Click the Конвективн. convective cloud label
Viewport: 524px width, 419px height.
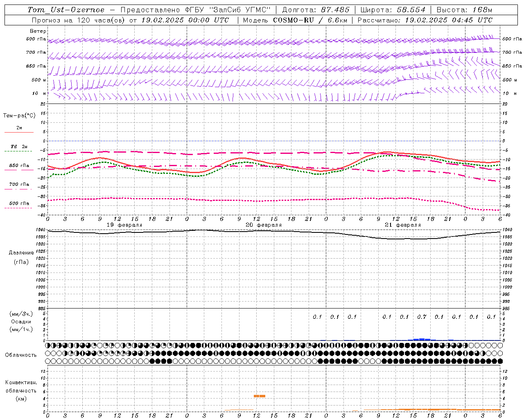(x=21, y=383)
